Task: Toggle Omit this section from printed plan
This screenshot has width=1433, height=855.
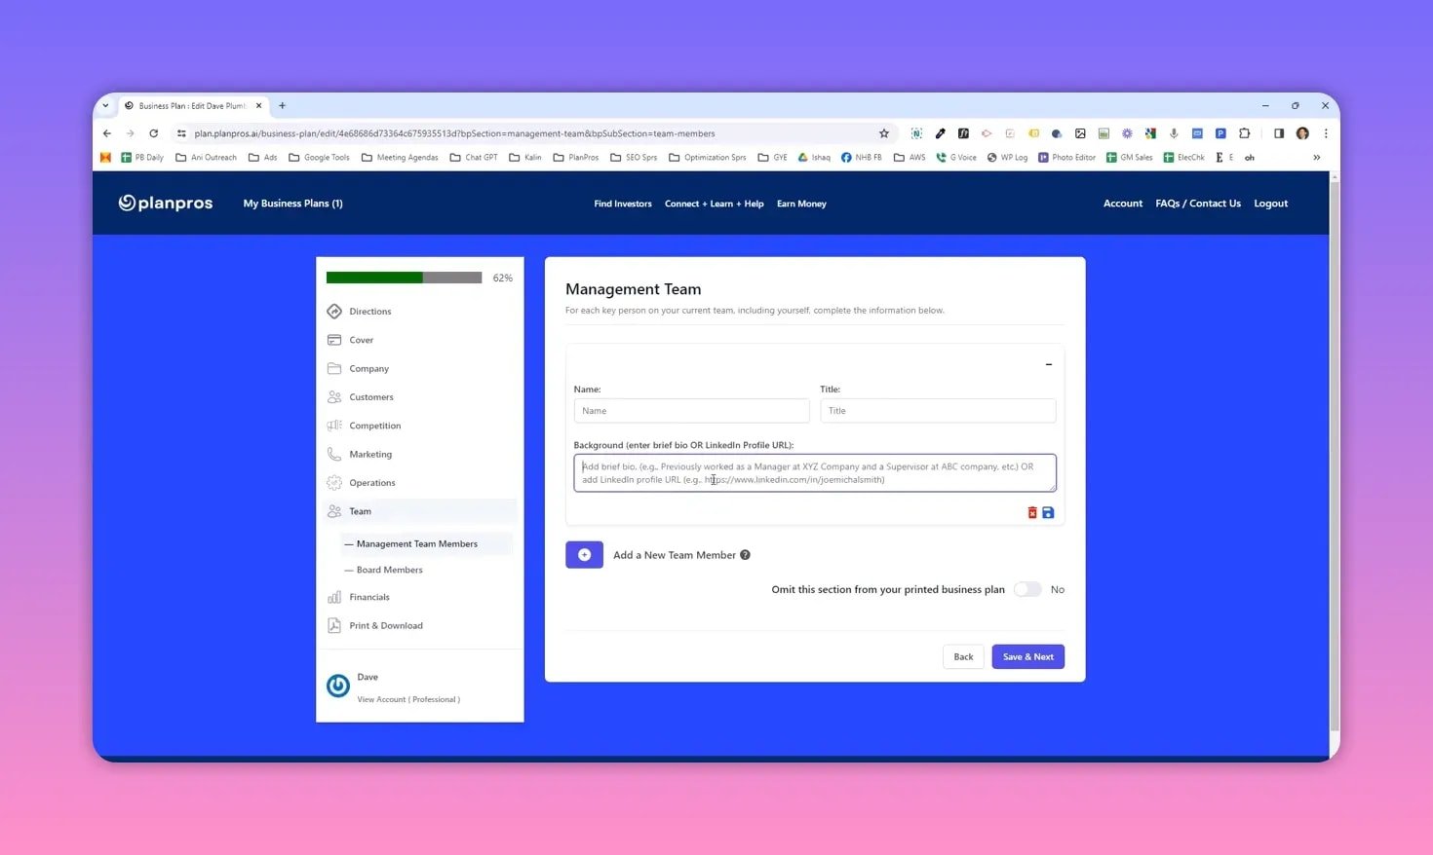Action: [x=1026, y=589]
